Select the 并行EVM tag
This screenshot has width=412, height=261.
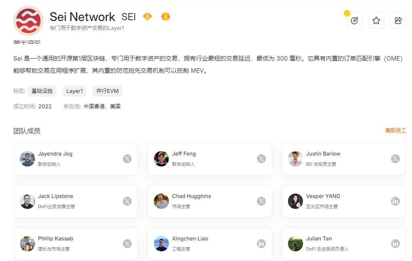[x=107, y=91]
